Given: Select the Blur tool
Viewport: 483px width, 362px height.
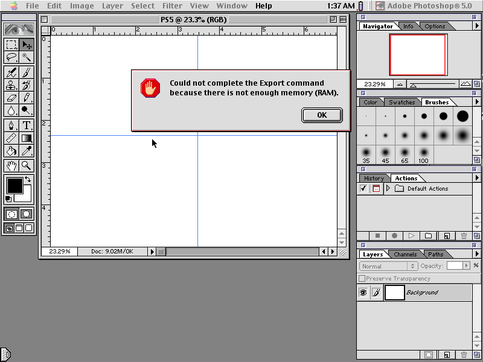Looking at the screenshot, I should pyautogui.click(x=11, y=110).
